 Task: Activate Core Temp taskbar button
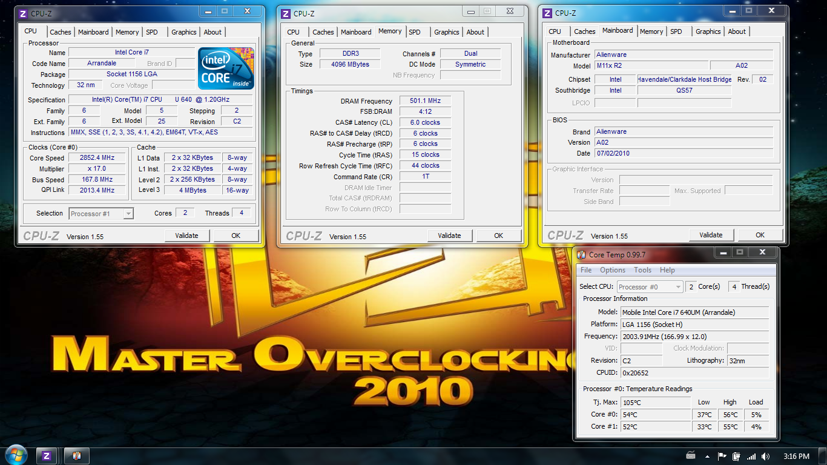coord(77,455)
